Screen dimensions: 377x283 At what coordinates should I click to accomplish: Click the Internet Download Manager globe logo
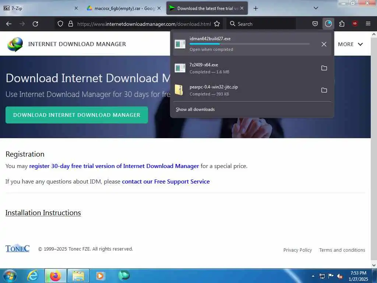(15, 44)
